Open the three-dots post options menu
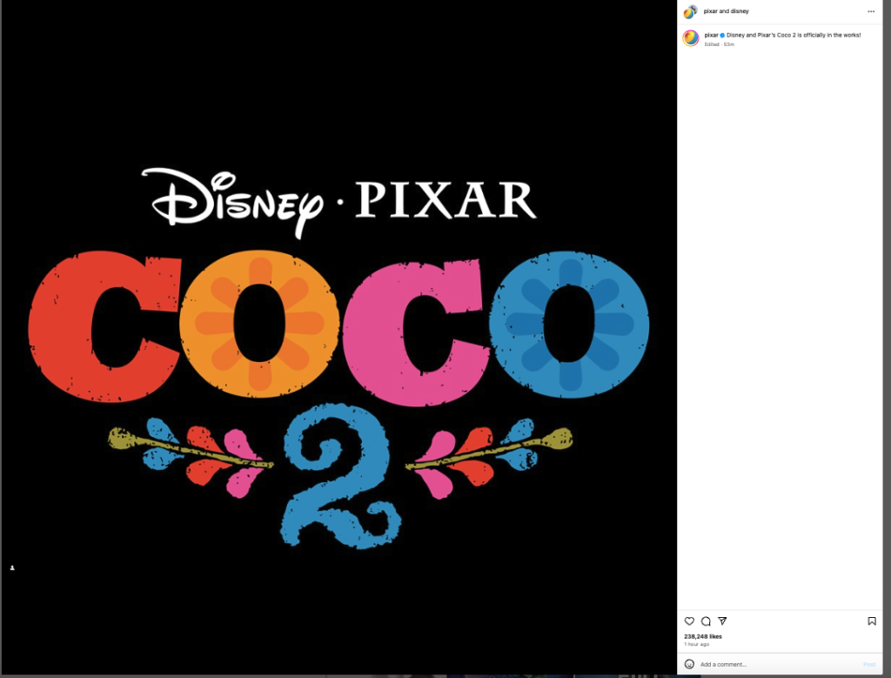The image size is (891, 678). pos(871,11)
